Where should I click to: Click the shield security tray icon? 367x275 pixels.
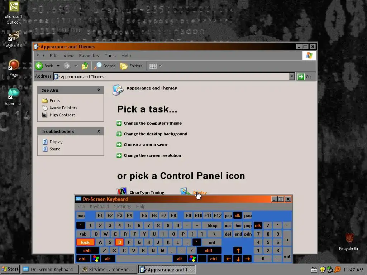pyautogui.click(x=323, y=270)
